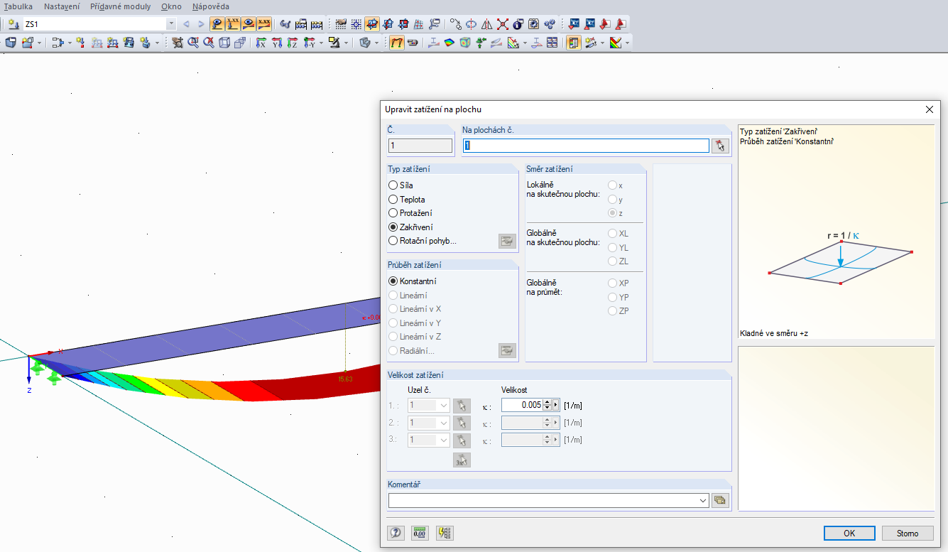Select the Zakřivení load type
948x552 pixels.
(410, 227)
